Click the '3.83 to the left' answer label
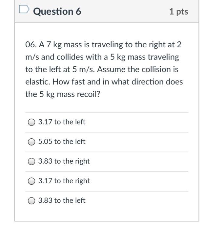Viewport: 205px width, 230px height. (x=62, y=200)
